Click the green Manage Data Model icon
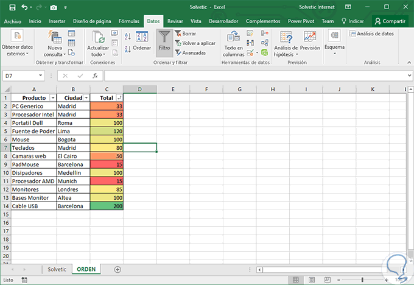 pos(265,52)
